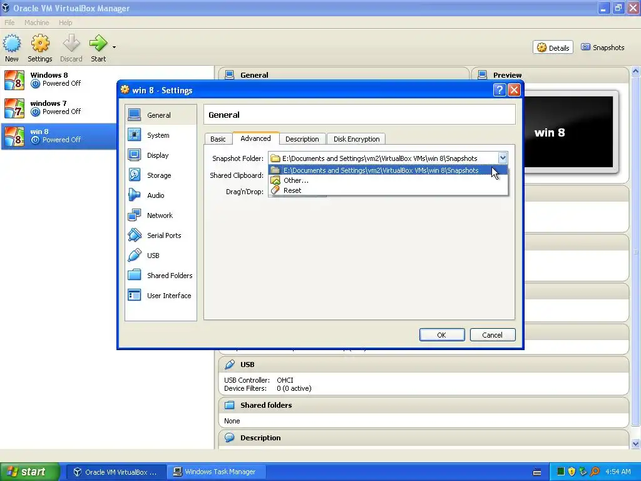Open User Interface category in settings sidebar

161,296
